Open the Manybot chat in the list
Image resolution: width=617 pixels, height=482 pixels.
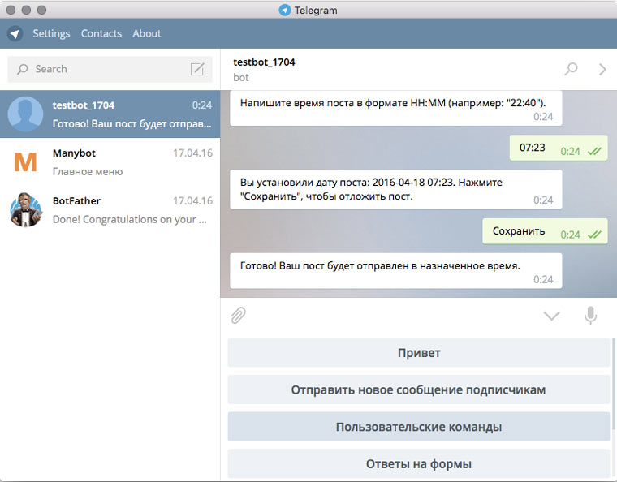pyautogui.click(x=122, y=162)
